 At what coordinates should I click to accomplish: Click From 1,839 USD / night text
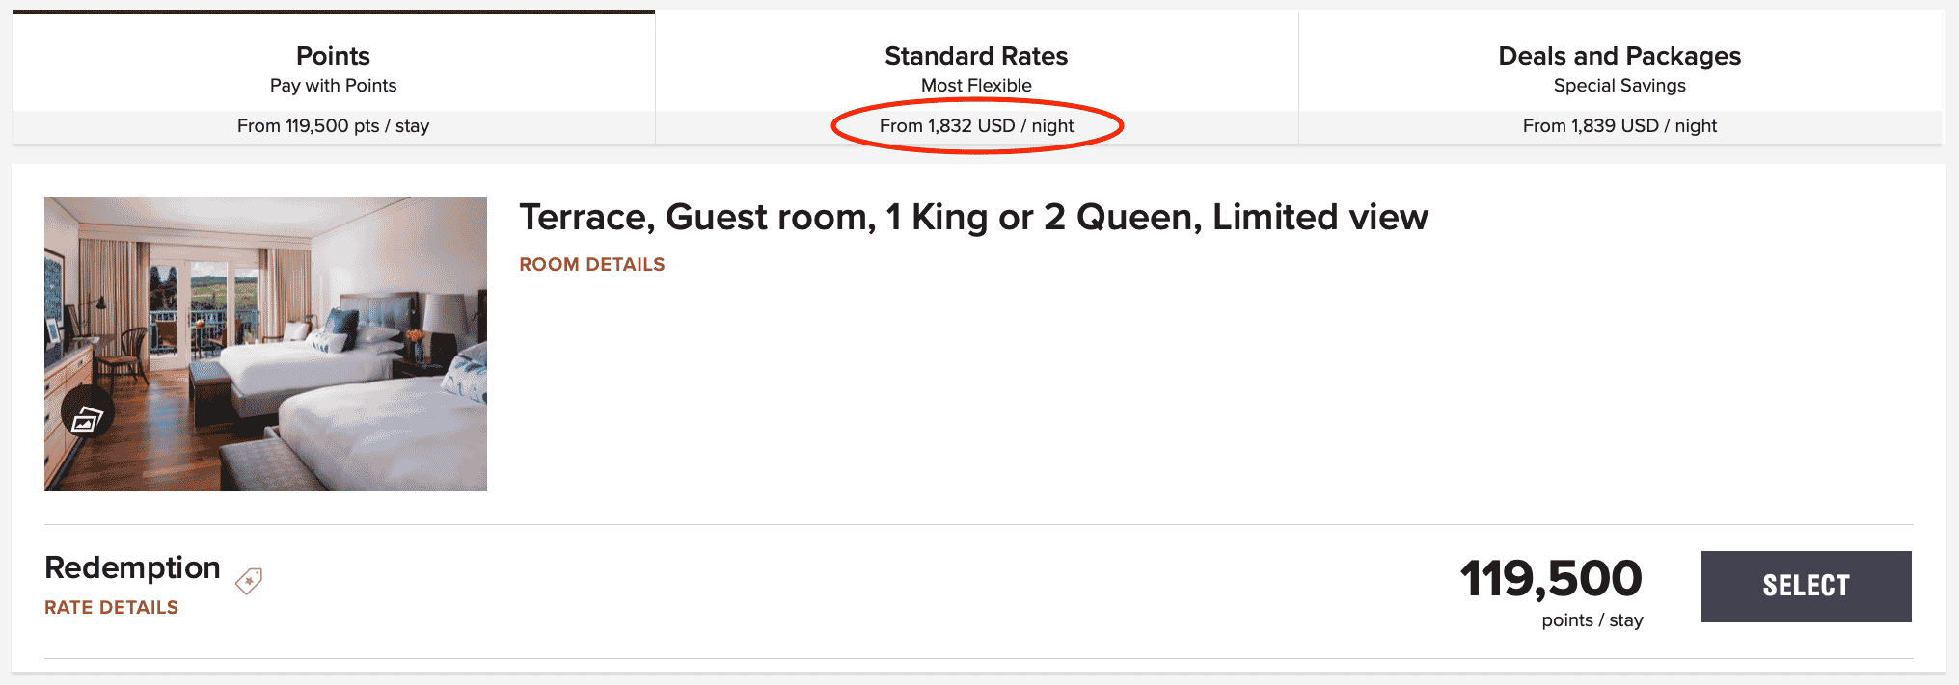click(1619, 126)
